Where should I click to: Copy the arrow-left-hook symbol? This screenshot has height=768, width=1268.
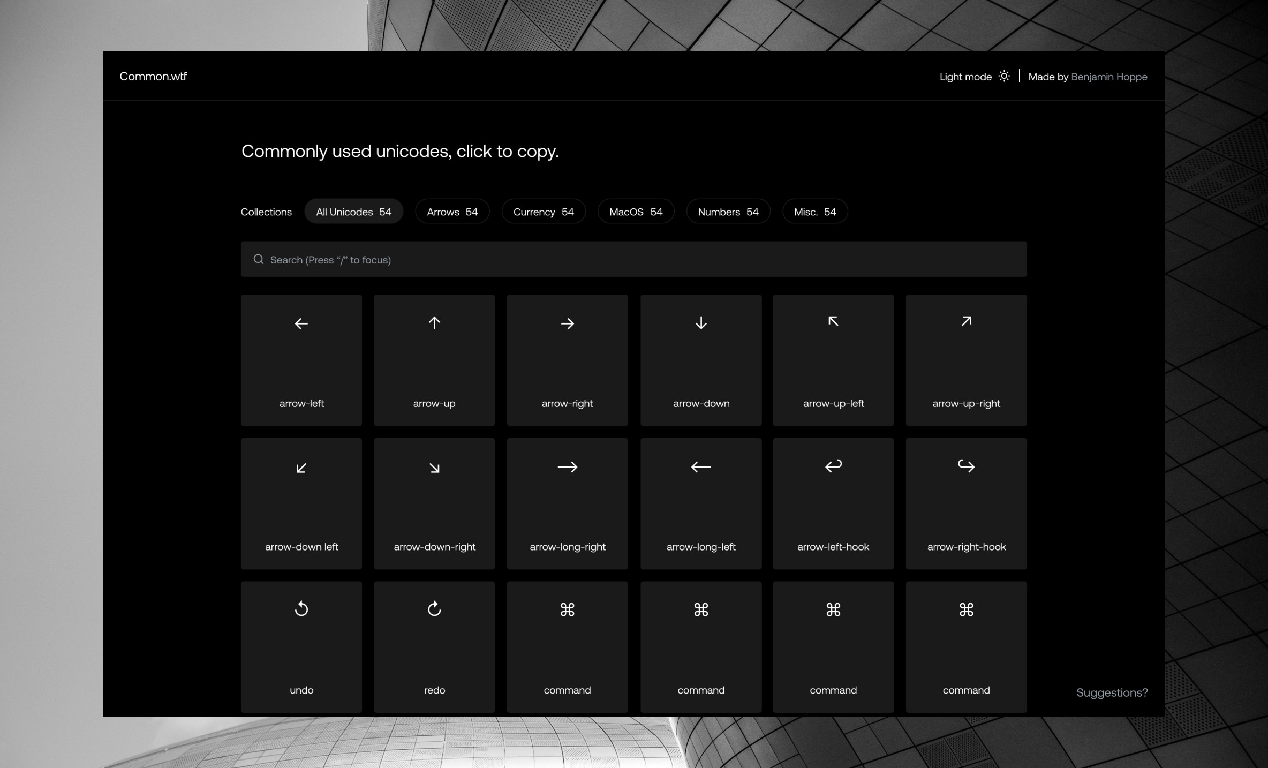click(x=833, y=503)
